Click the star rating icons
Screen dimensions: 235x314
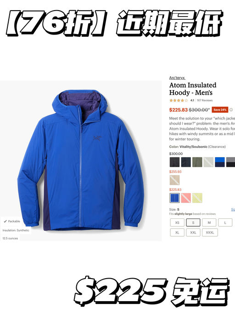coord(179,100)
